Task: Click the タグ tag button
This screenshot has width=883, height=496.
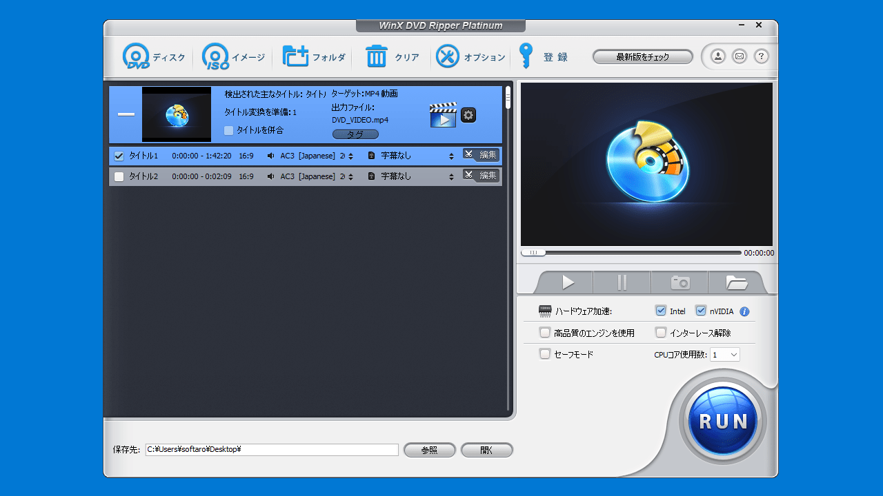Action: tap(355, 134)
